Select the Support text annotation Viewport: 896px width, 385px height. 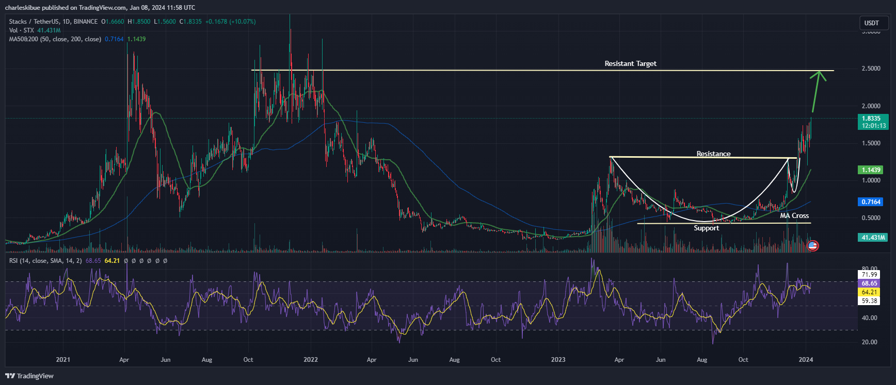point(706,228)
